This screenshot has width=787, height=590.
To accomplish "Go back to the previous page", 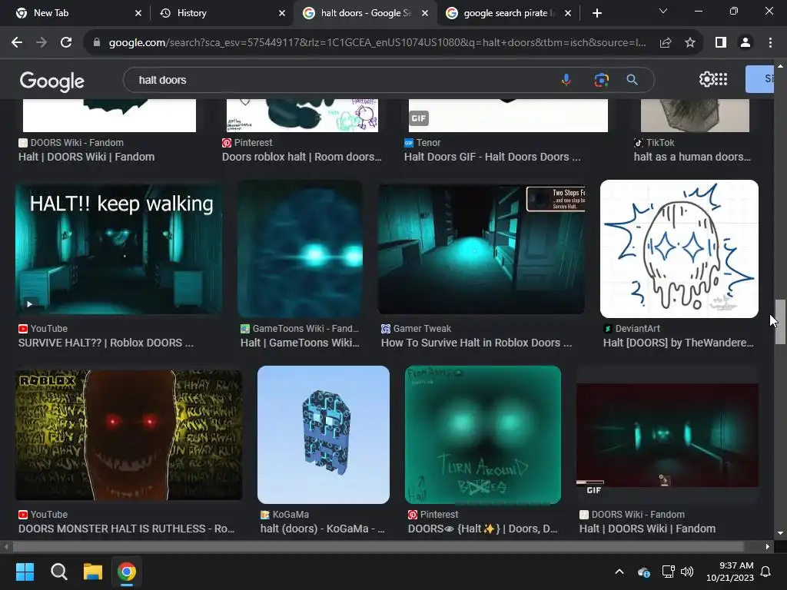I will point(17,43).
